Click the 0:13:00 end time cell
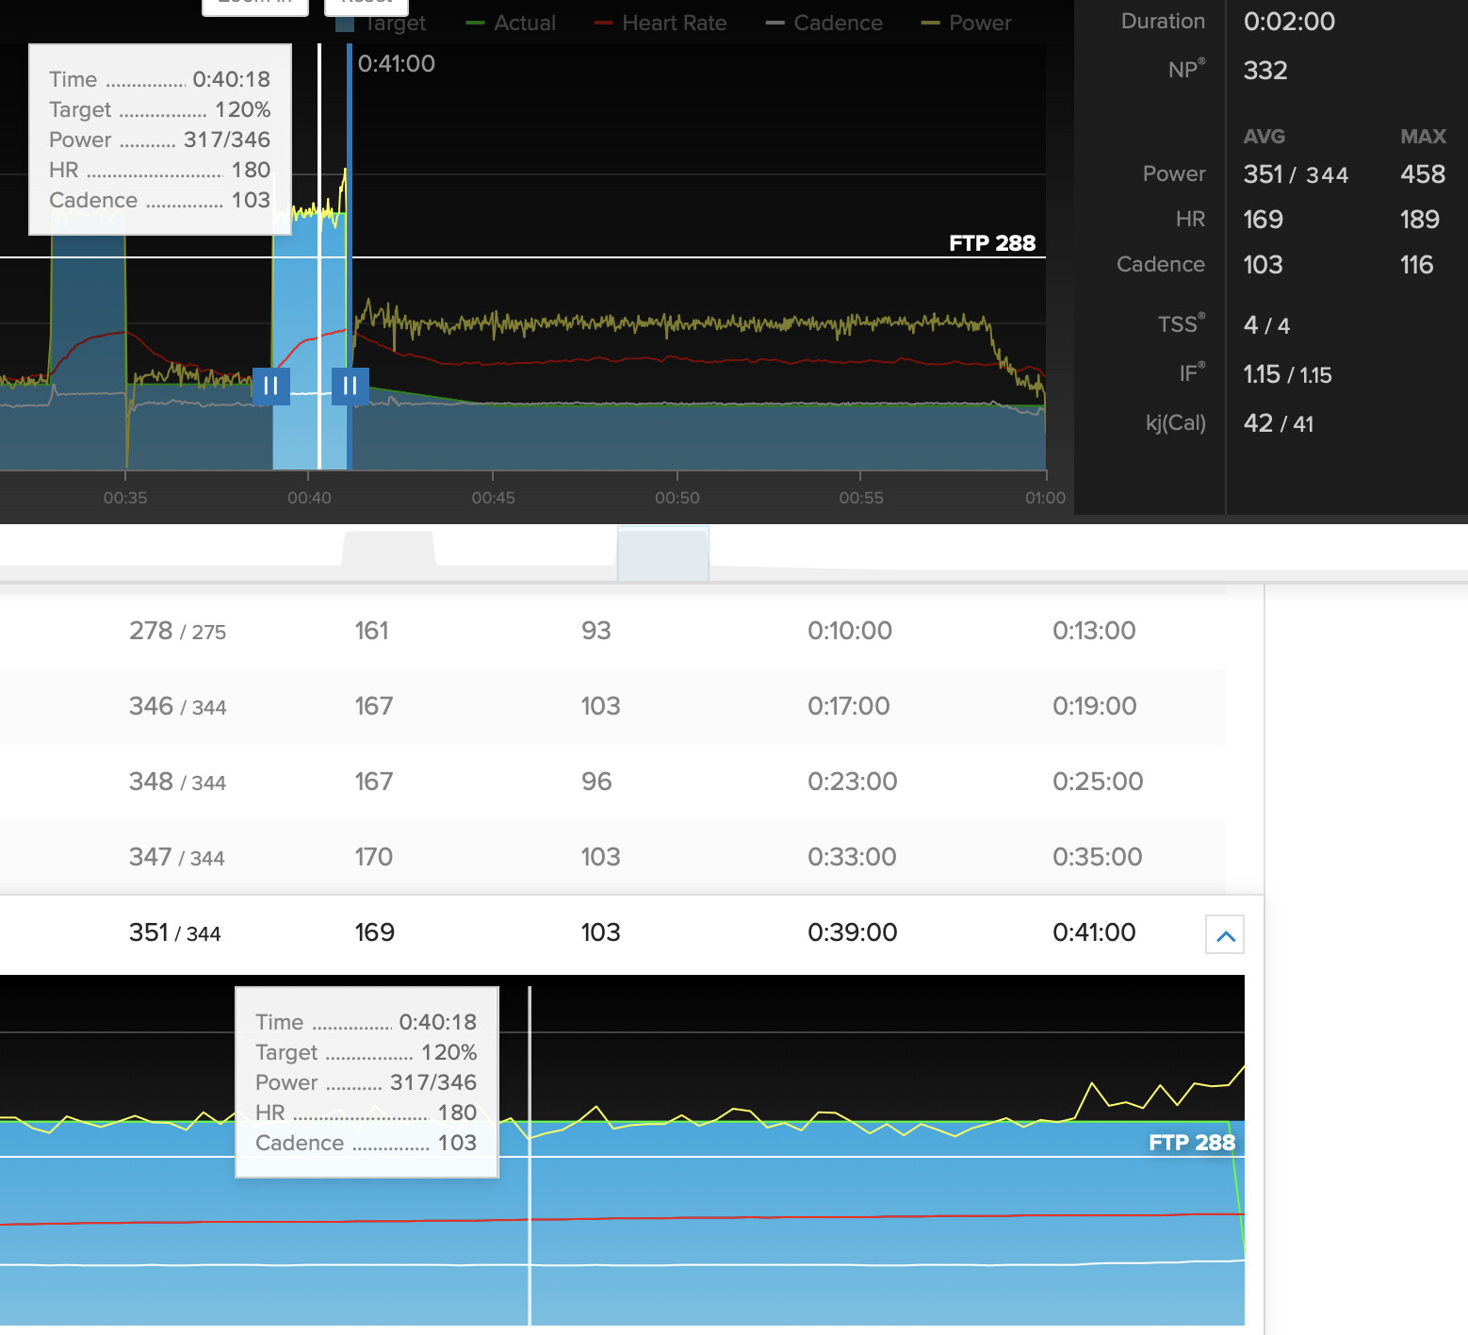 coord(1095,631)
